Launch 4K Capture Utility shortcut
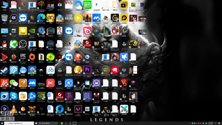Viewport: 222px width, 125px height. click(x=14, y=18)
